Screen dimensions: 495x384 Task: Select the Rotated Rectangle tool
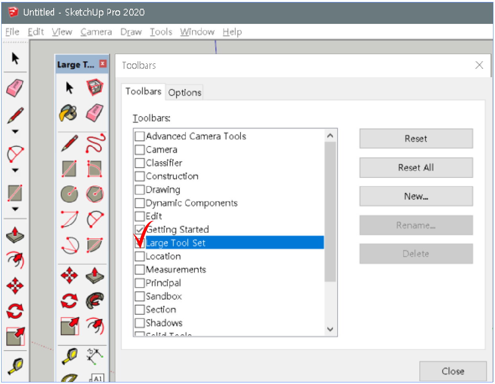[x=95, y=169]
